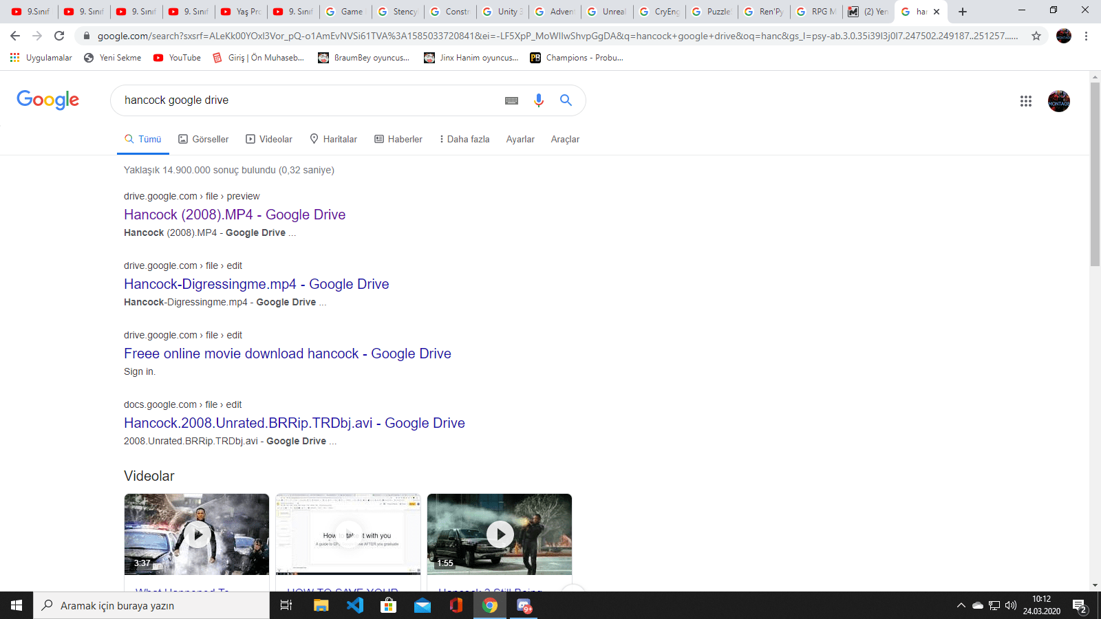Viewport: 1101px width, 619px height.
Task: Switch to Haberler news results
Action: (x=398, y=139)
